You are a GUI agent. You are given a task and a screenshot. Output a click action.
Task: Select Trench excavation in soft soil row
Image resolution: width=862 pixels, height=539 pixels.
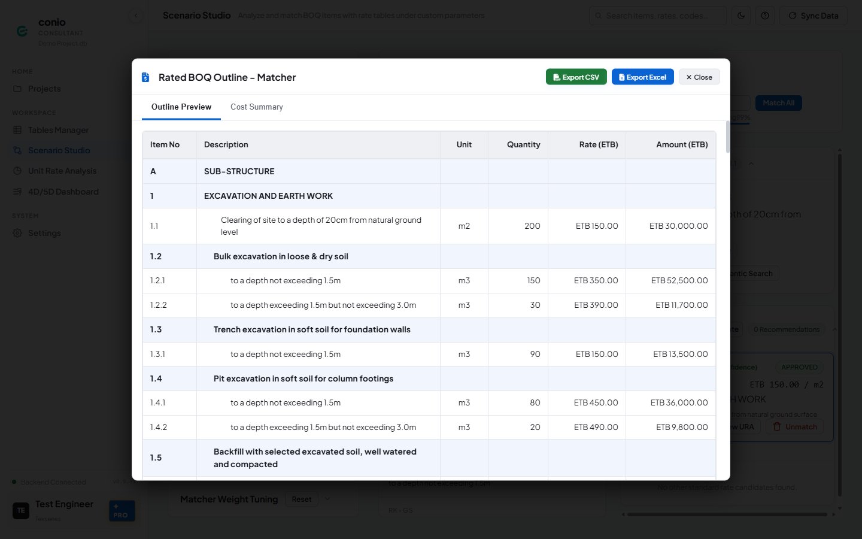tap(429, 330)
